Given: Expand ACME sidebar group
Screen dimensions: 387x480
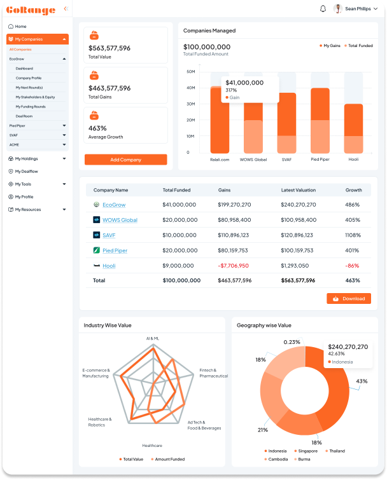Looking at the screenshot, I should pyautogui.click(x=64, y=144).
